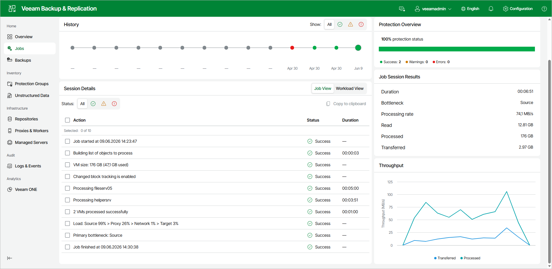552x269 pixels.
Task: Open Proxies & Workers in the sidebar
Action: pyautogui.click(x=30, y=131)
